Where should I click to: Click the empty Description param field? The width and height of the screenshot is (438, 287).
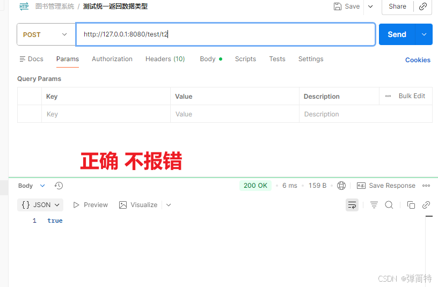tap(366, 114)
